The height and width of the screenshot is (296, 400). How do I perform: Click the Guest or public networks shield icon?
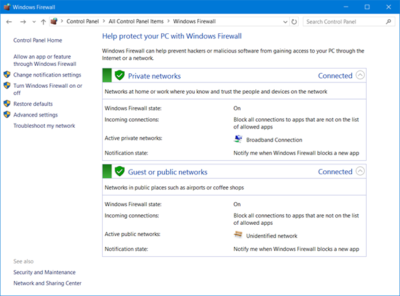pos(119,171)
